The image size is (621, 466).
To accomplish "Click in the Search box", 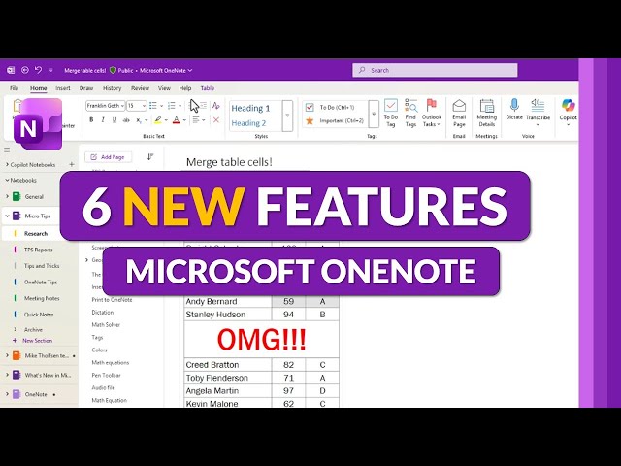I will tap(435, 70).
